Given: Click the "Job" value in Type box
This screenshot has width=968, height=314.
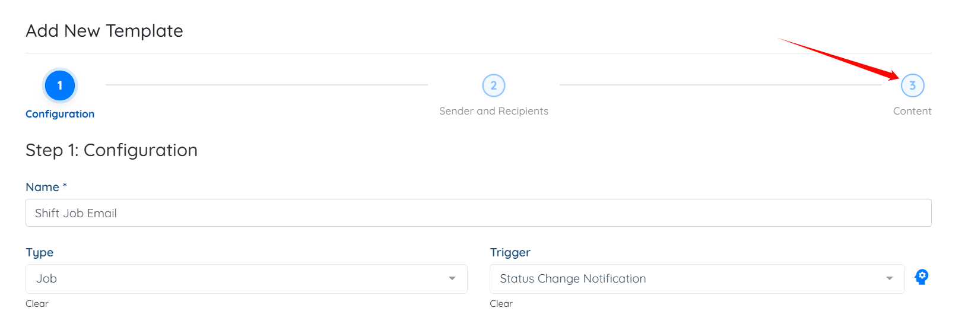Looking at the screenshot, I should [47, 278].
